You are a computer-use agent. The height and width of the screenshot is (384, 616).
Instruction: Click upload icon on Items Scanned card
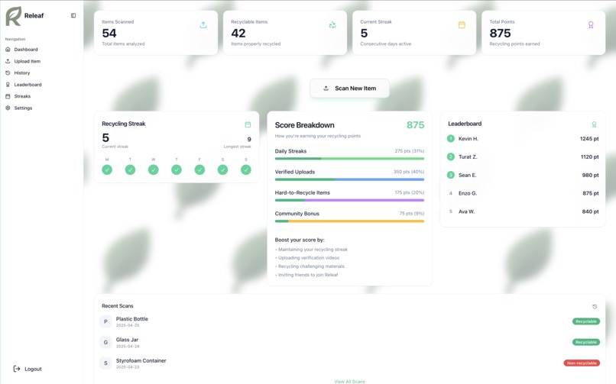click(203, 25)
